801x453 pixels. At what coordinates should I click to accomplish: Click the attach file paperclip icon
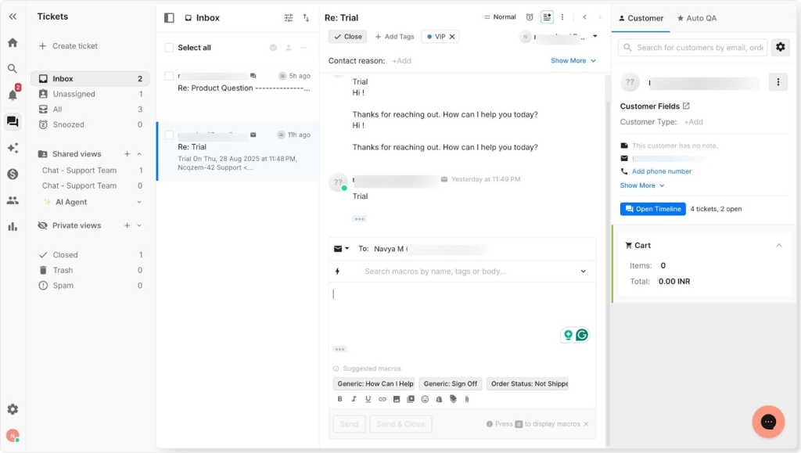click(467, 399)
